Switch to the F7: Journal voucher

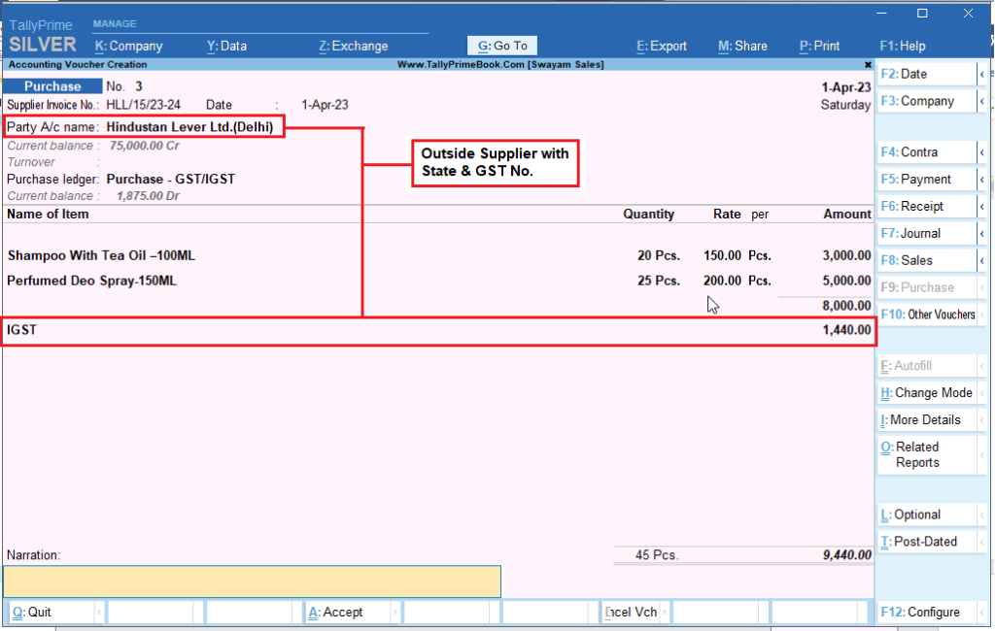[926, 233]
